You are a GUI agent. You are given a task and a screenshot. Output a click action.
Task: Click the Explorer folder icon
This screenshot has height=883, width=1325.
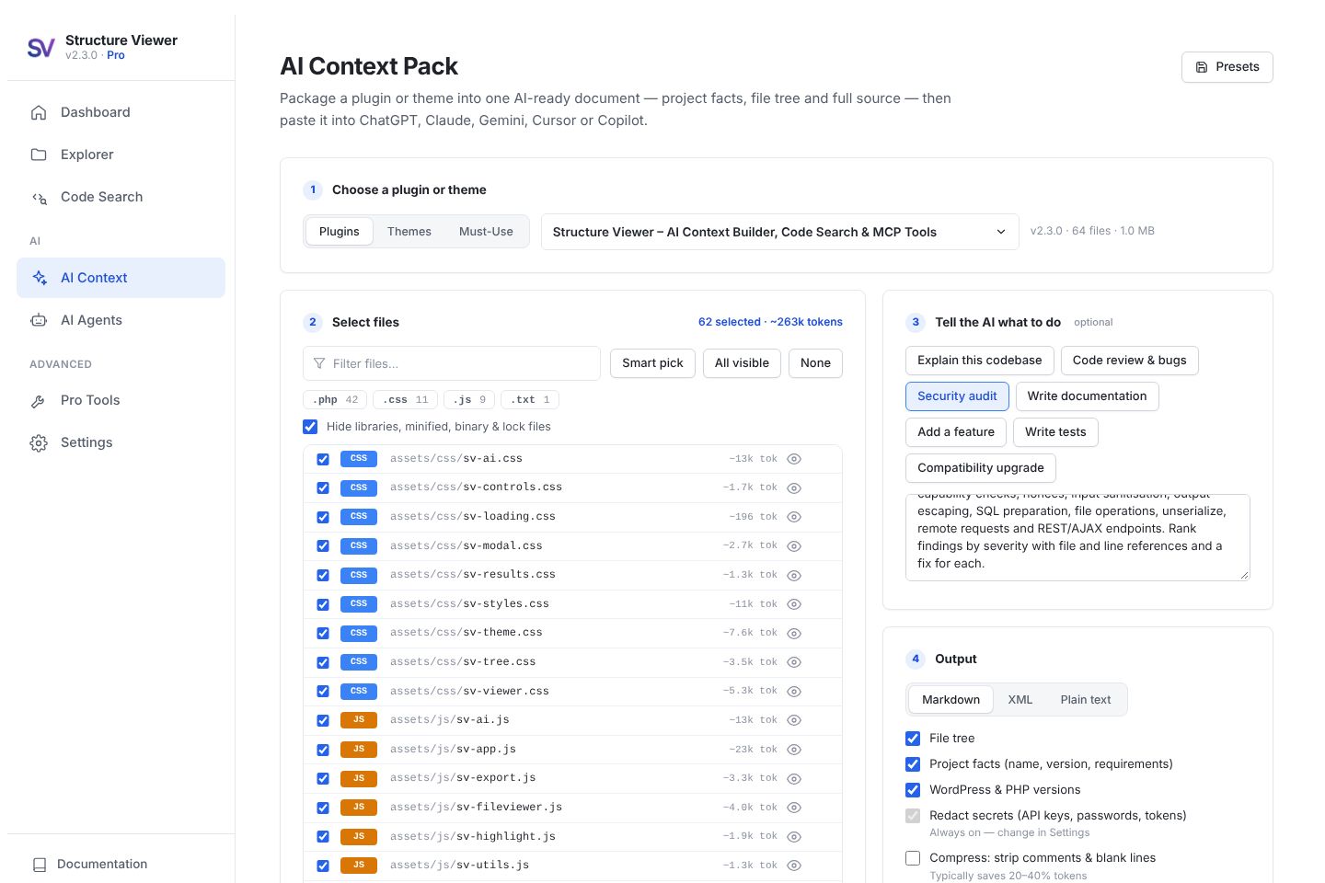point(39,155)
